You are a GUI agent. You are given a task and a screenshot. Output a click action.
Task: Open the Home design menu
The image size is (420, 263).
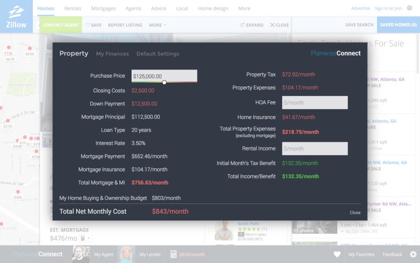tap(213, 8)
